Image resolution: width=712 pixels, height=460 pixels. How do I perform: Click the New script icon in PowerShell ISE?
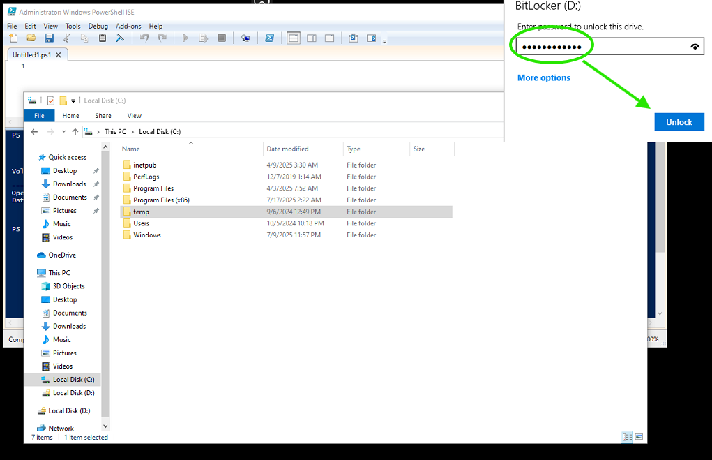pos(14,38)
